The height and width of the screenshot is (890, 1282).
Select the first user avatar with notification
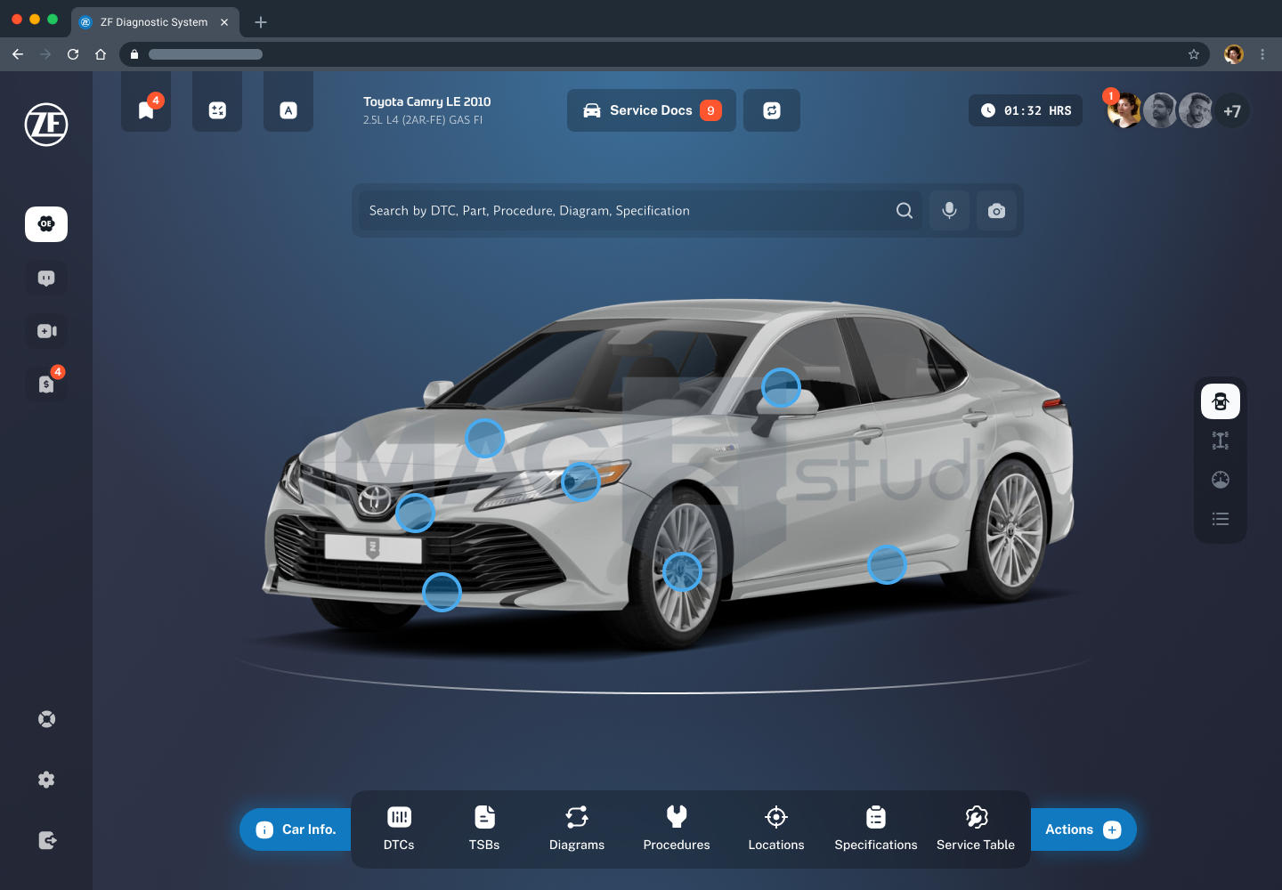tap(1124, 110)
